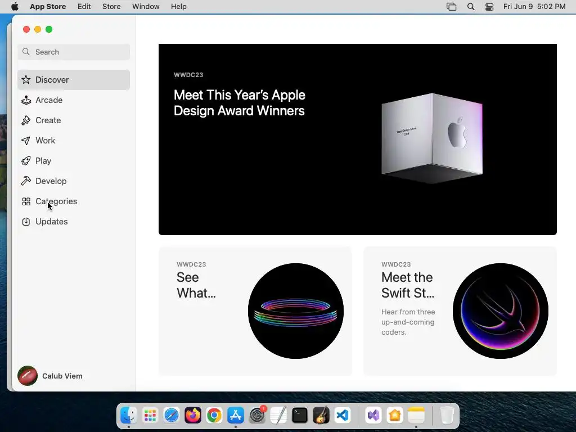Go to the Arcade section

74,100
